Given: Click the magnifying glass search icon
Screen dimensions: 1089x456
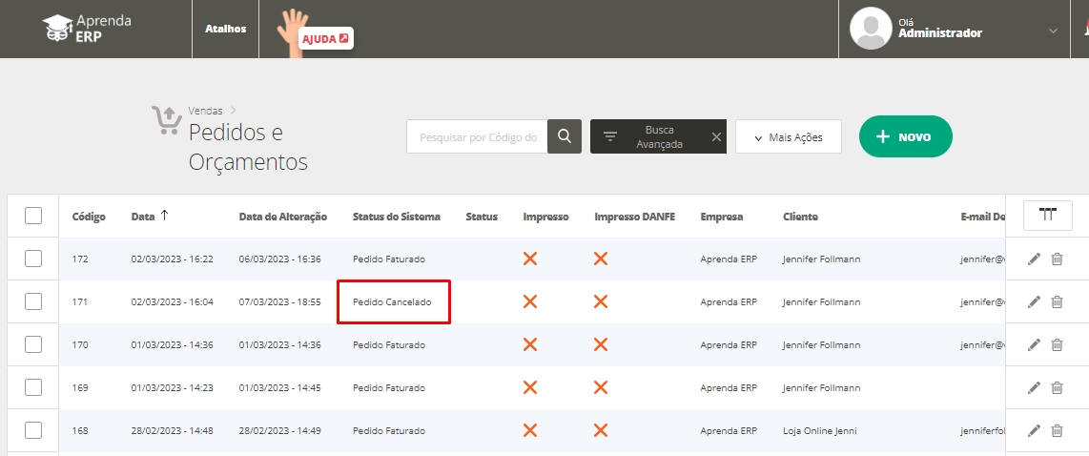Looking at the screenshot, I should [565, 136].
